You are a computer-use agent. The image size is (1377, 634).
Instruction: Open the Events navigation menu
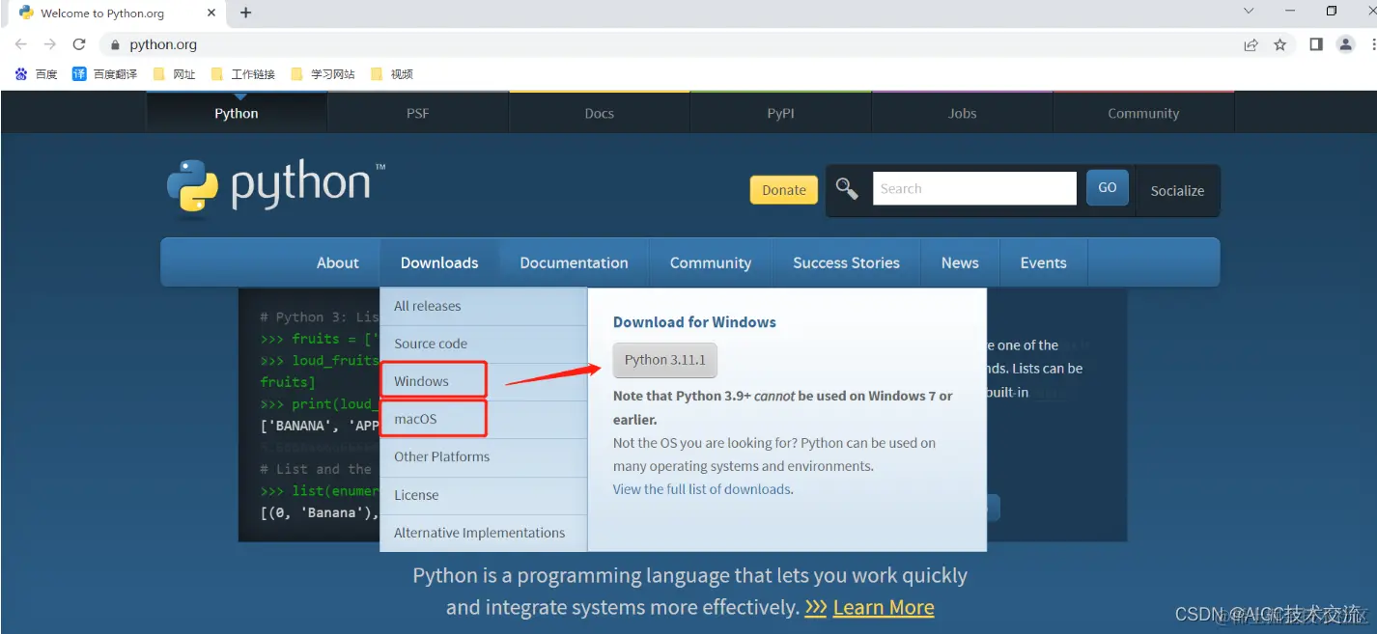(1044, 262)
